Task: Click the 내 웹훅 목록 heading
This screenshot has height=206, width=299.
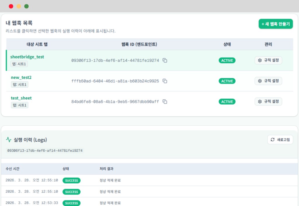Action: coord(19,23)
